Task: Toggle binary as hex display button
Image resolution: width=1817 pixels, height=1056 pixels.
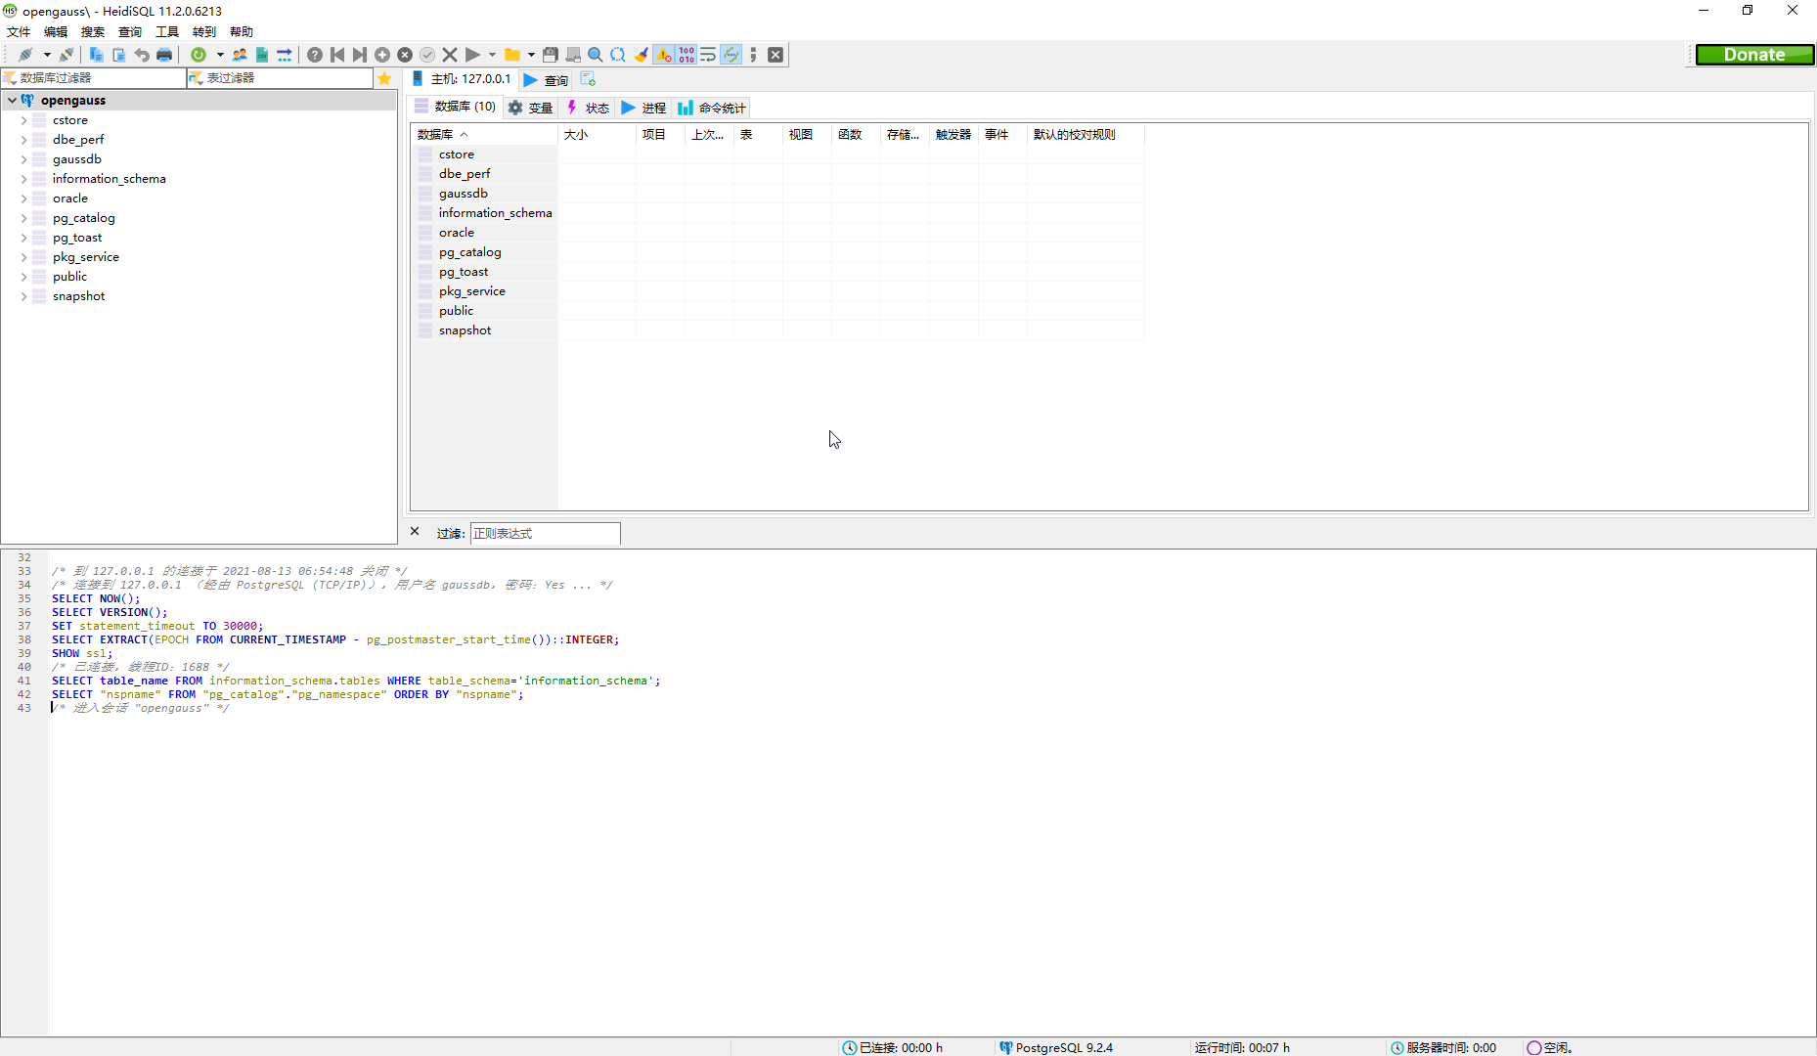Action: 687,55
